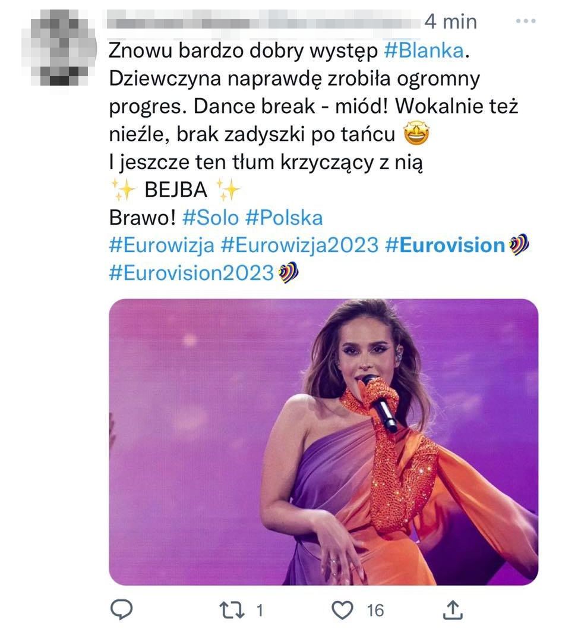Click the retweet count of 1
The height and width of the screenshot is (635, 562).
pos(259,610)
